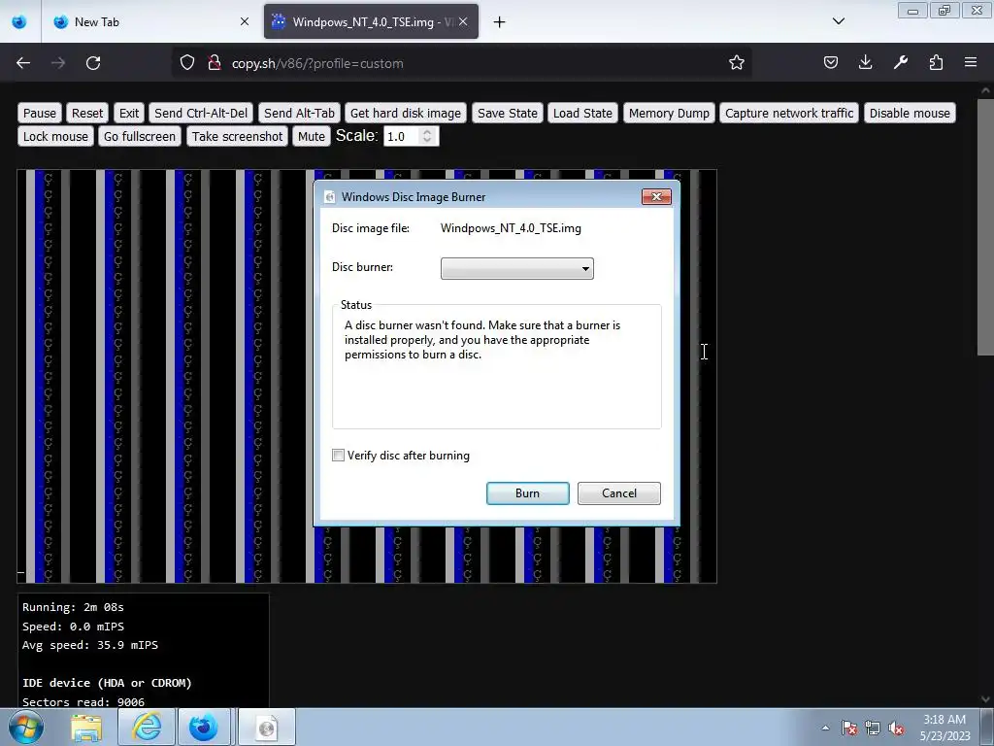Bookmark this page with the star icon
994x746 pixels.
[x=736, y=63]
